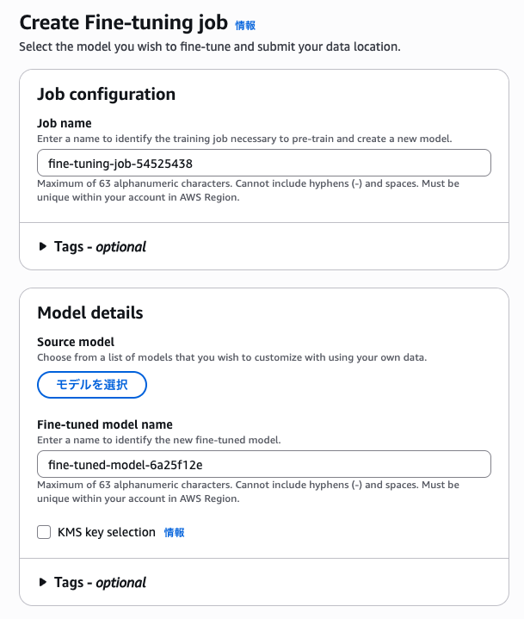The height and width of the screenshot is (619, 524).
Task: Open the info link beside the page title
Action: (245, 26)
